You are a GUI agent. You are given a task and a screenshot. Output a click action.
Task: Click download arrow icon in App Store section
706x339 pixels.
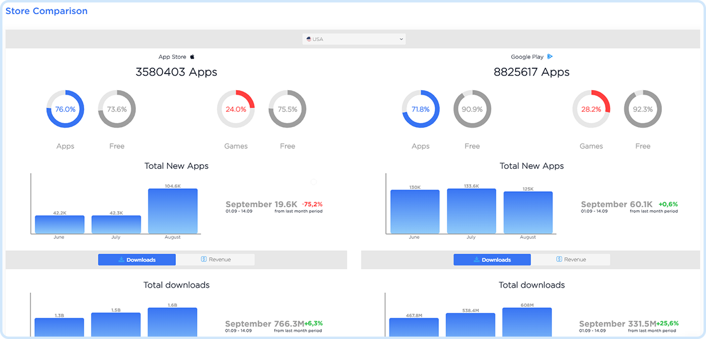(121, 260)
